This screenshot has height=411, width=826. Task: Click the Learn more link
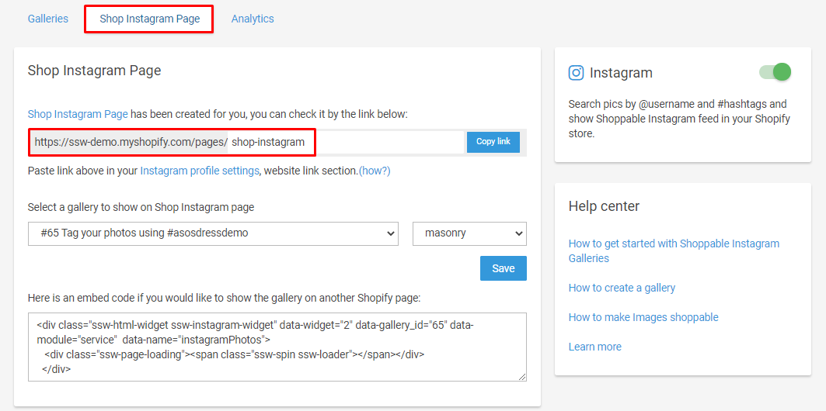594,347
